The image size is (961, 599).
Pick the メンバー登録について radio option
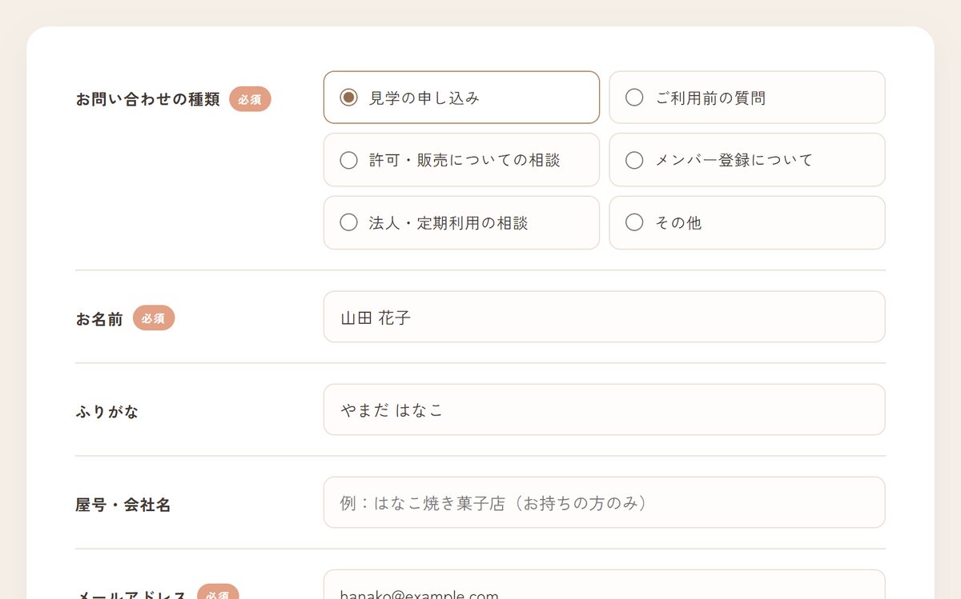click(x=747, y=160)
